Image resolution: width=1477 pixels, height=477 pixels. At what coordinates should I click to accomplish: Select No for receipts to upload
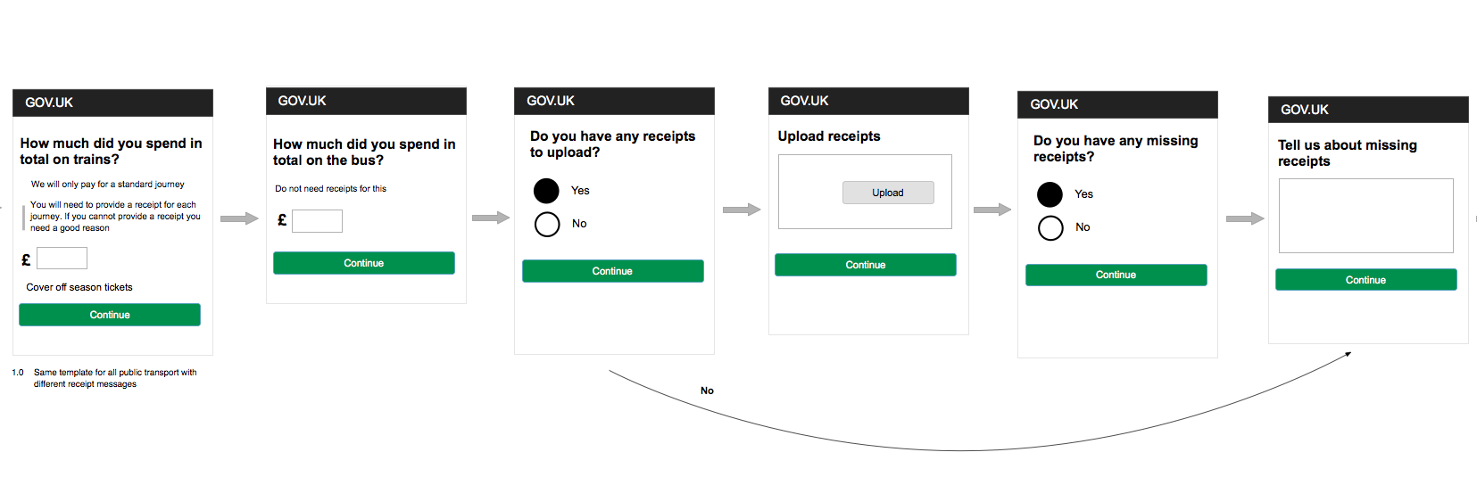[x=547, y=224]
